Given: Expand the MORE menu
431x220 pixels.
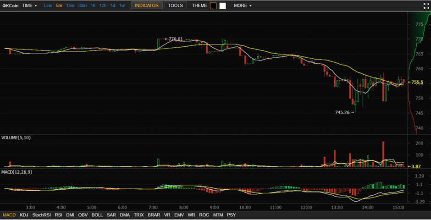Looking at the screenshot, I should [x=243, y=5].
